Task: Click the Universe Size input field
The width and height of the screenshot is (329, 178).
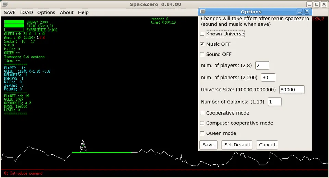Action: pyautogui.click(x=292, y=90)
